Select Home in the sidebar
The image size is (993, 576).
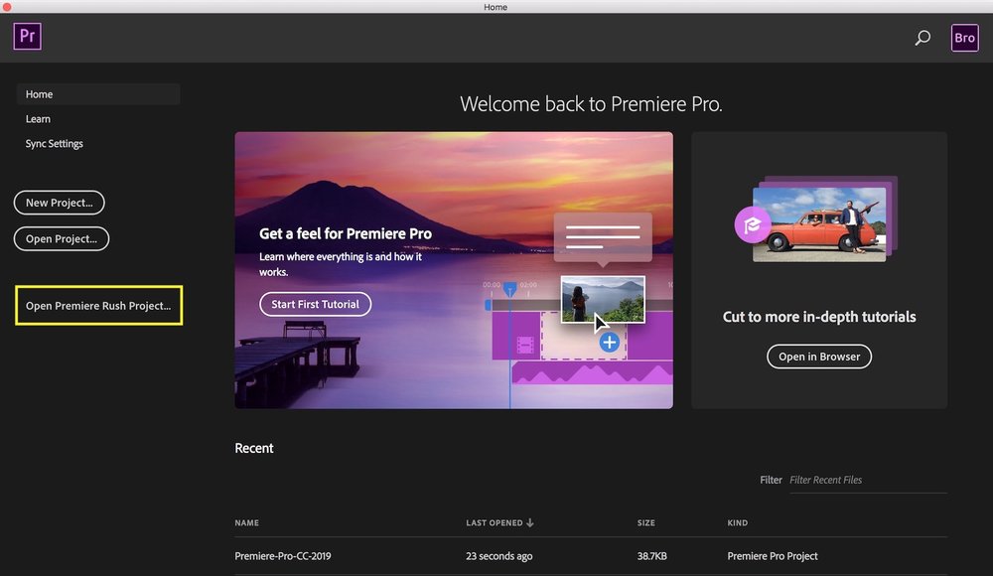tap(98, 93)
